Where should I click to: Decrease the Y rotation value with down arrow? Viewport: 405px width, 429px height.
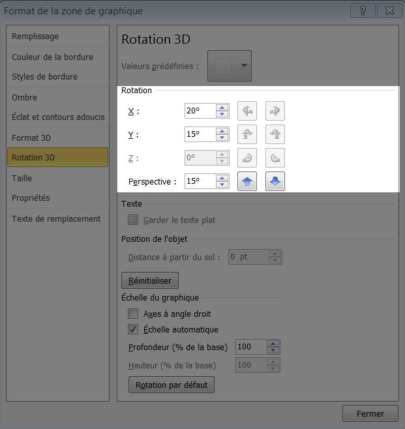222,138
